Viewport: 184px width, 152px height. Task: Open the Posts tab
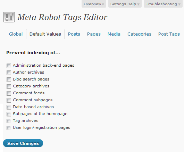74,34
